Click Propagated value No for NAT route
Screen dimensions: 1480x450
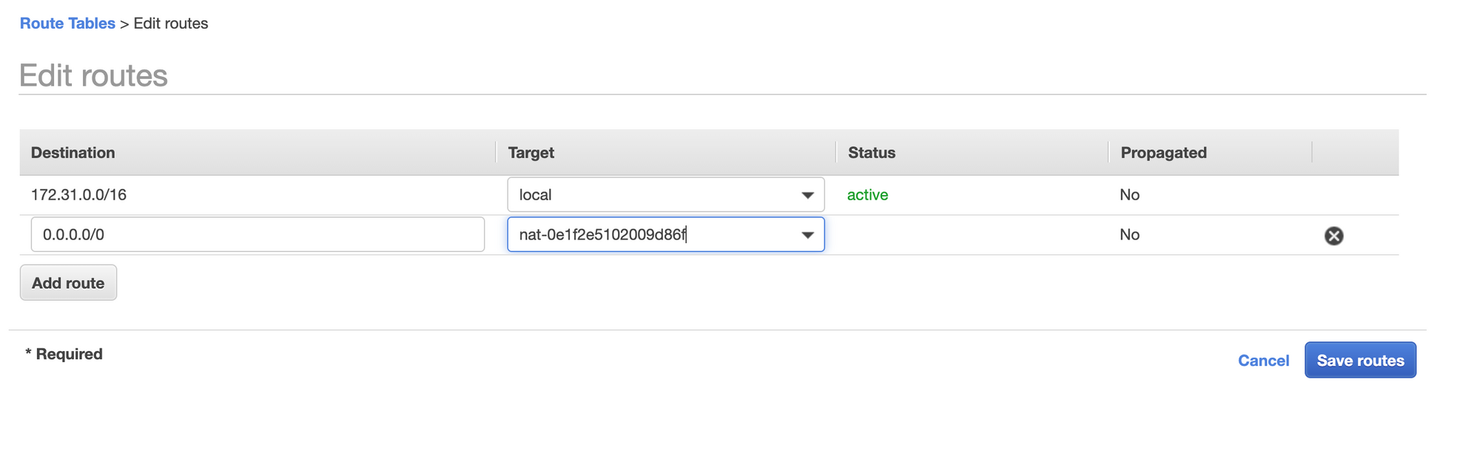click(x=1129, y=235)
